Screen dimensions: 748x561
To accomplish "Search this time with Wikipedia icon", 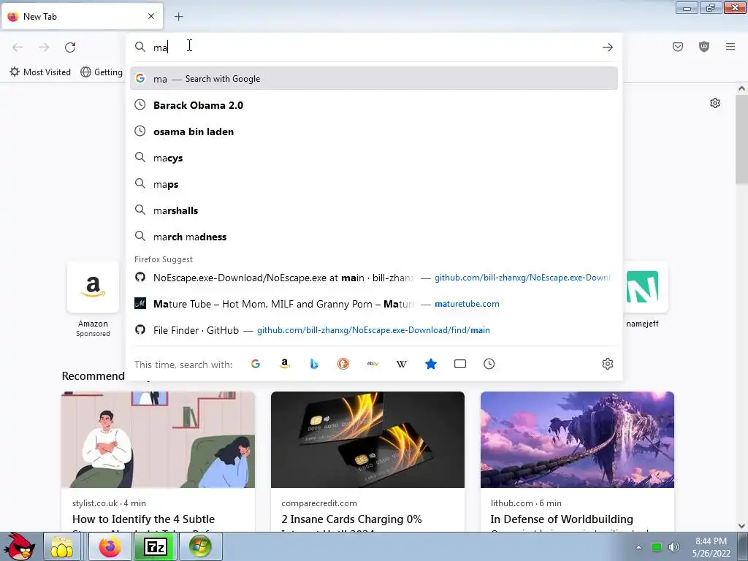I will [402, 364].
